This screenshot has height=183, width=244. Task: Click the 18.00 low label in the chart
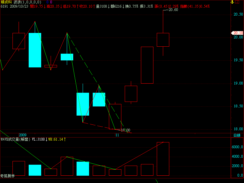pos(125,130)
